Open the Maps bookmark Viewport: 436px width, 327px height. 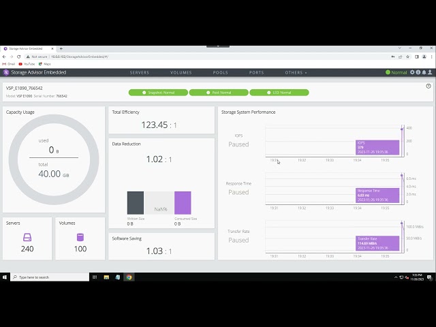pos(44,64)
